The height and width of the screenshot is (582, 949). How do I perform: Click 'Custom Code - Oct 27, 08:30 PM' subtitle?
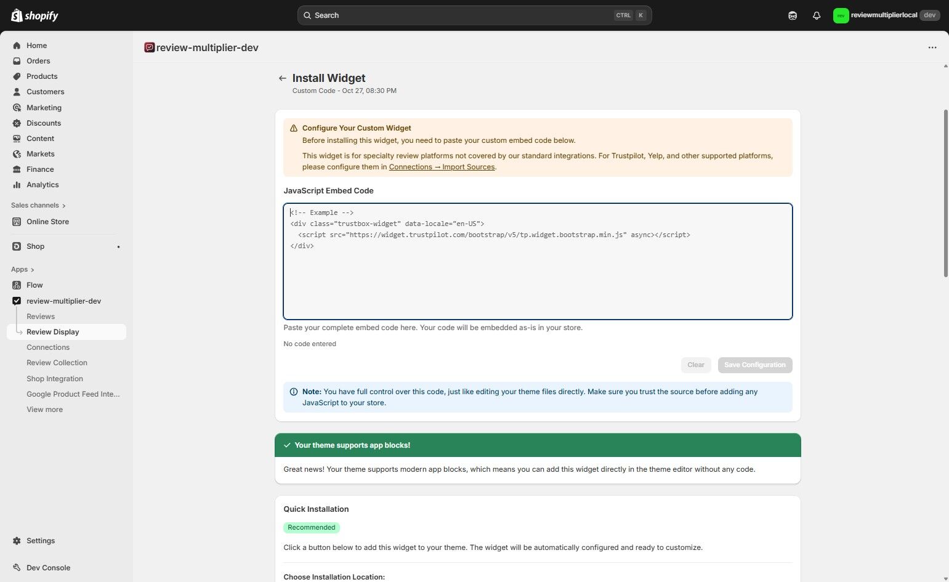point(344,91)
